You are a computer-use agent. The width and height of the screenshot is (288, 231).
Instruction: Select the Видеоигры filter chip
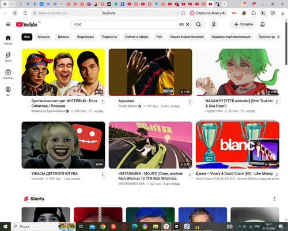pos(85,37)
